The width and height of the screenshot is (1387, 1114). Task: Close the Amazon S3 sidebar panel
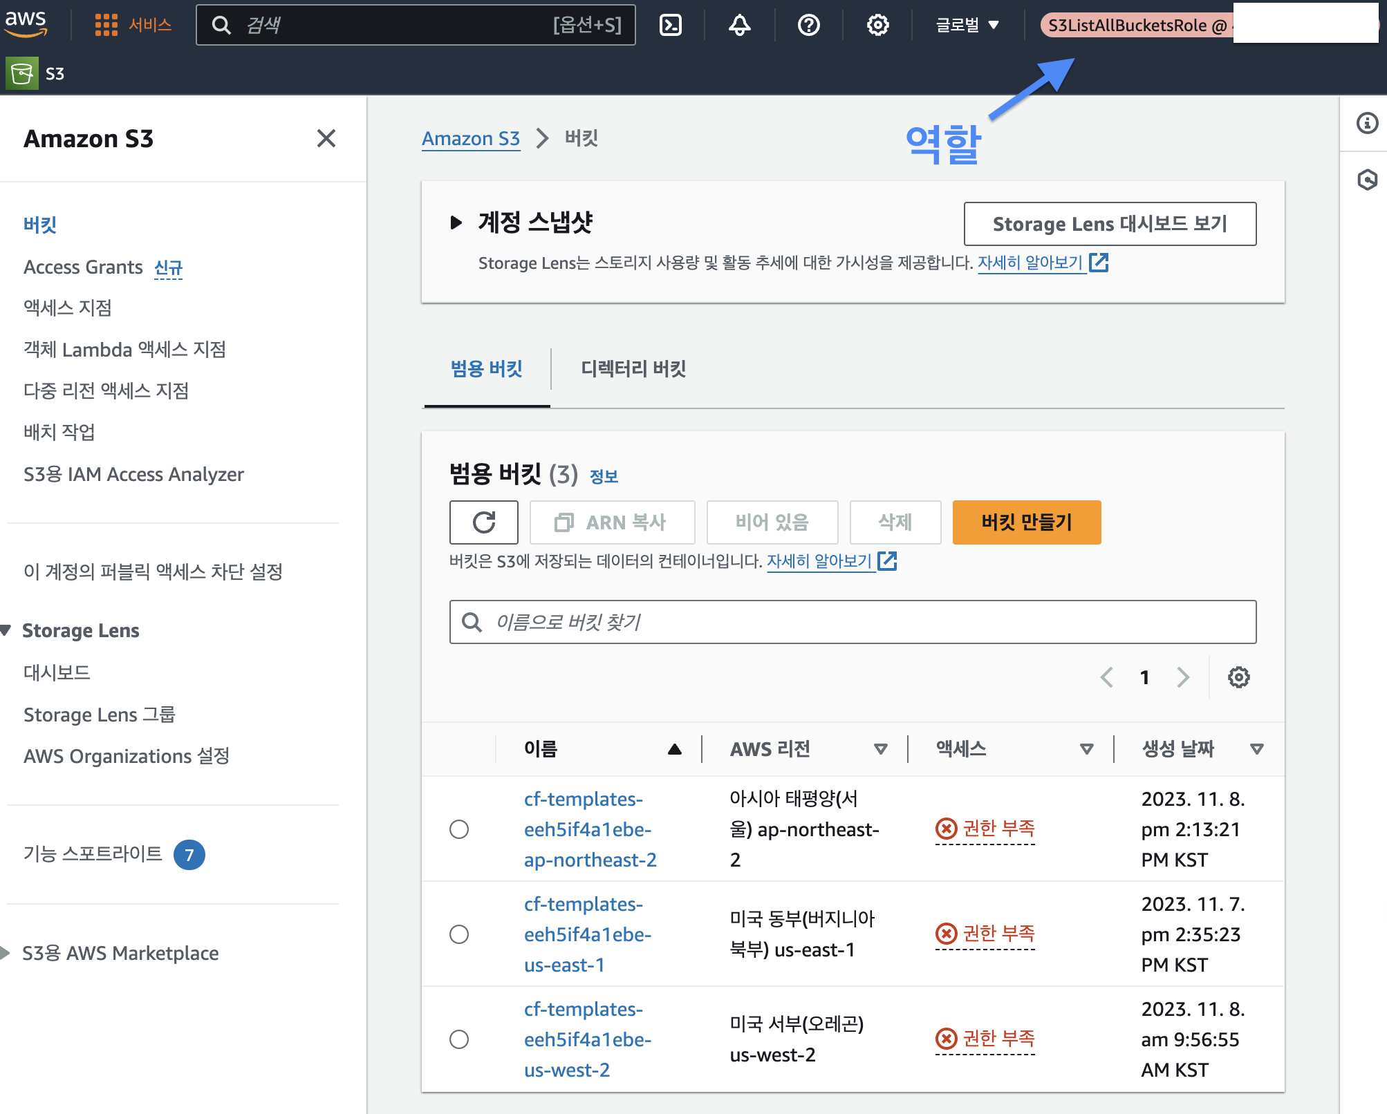click(x=326, y=139)
